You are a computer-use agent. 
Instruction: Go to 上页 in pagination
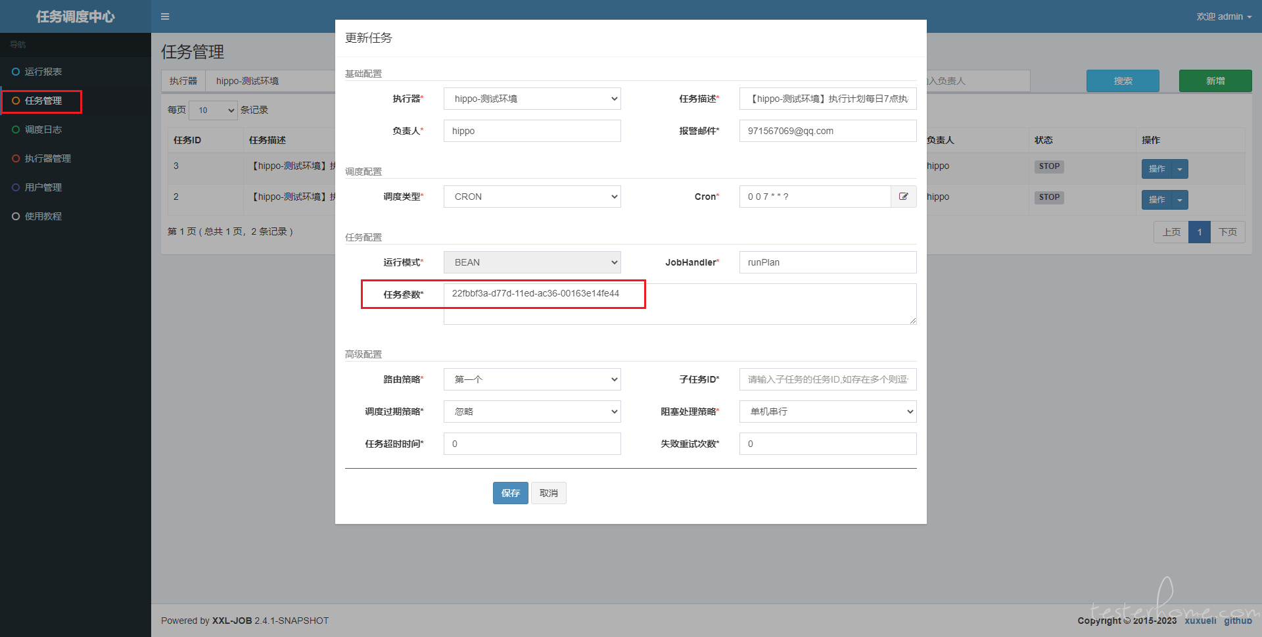1171,232
